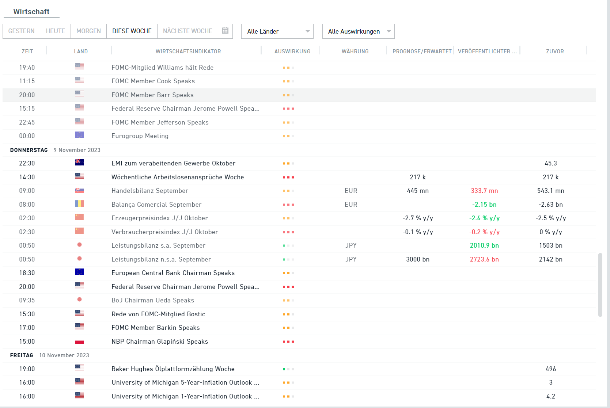Click the China flag for Verbraucherpreisindex row
This screenshot has width=610, height=408.
coord(79,231)
